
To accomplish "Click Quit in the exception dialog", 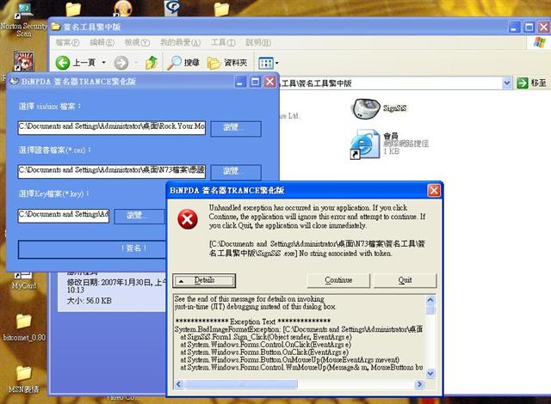I will pos(405,280).
